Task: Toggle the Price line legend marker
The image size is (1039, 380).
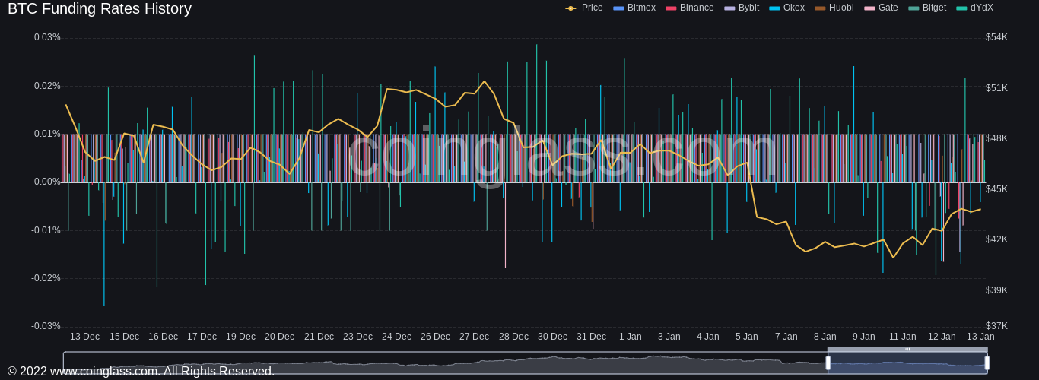Action: (x=570, y=8)
